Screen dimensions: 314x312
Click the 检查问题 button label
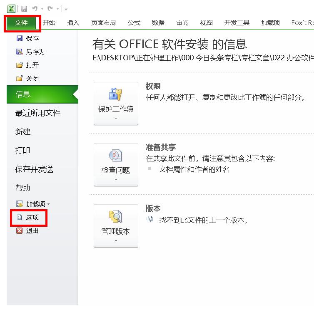(x=116, y=170)
